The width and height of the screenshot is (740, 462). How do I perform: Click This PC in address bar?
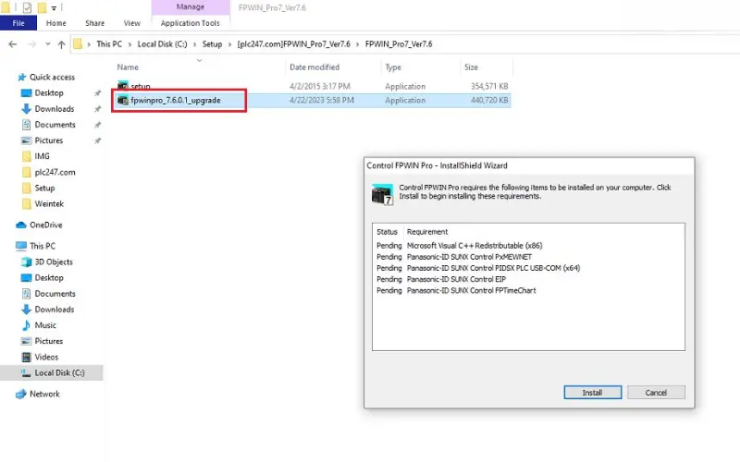[x=109, y=43]
